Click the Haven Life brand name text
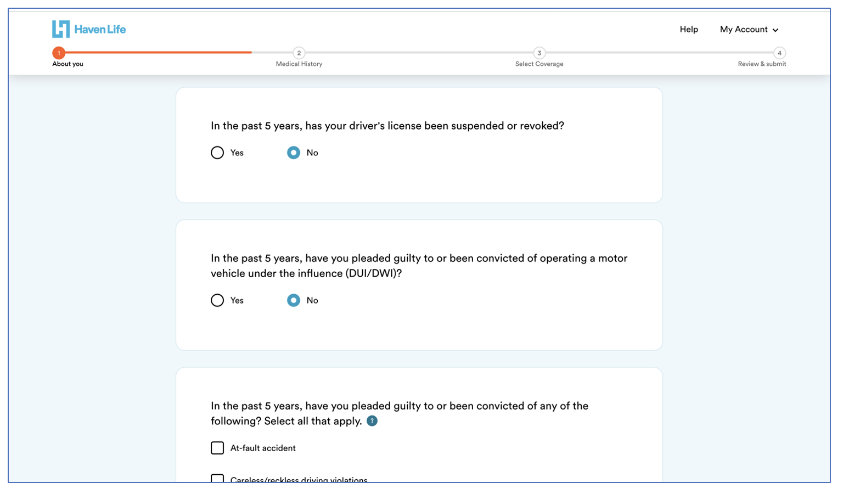The width and height of the screenshot is (843, 494). coord(100,29)
